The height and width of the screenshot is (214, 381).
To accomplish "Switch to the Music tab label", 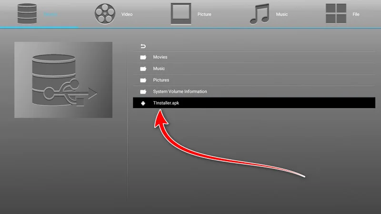I will click(281, 14).
